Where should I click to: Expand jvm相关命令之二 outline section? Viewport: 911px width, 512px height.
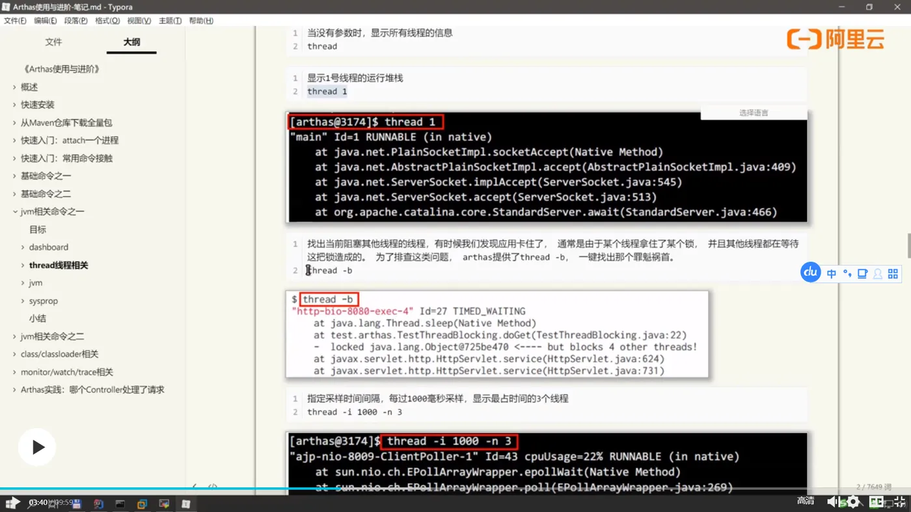coord(14,337)
